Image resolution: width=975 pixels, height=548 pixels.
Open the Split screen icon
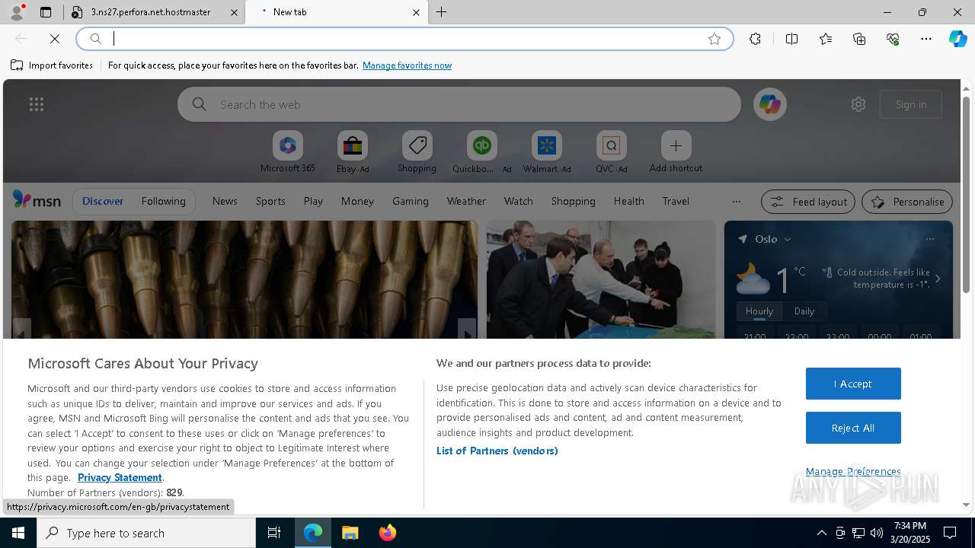tap(791, 39)
